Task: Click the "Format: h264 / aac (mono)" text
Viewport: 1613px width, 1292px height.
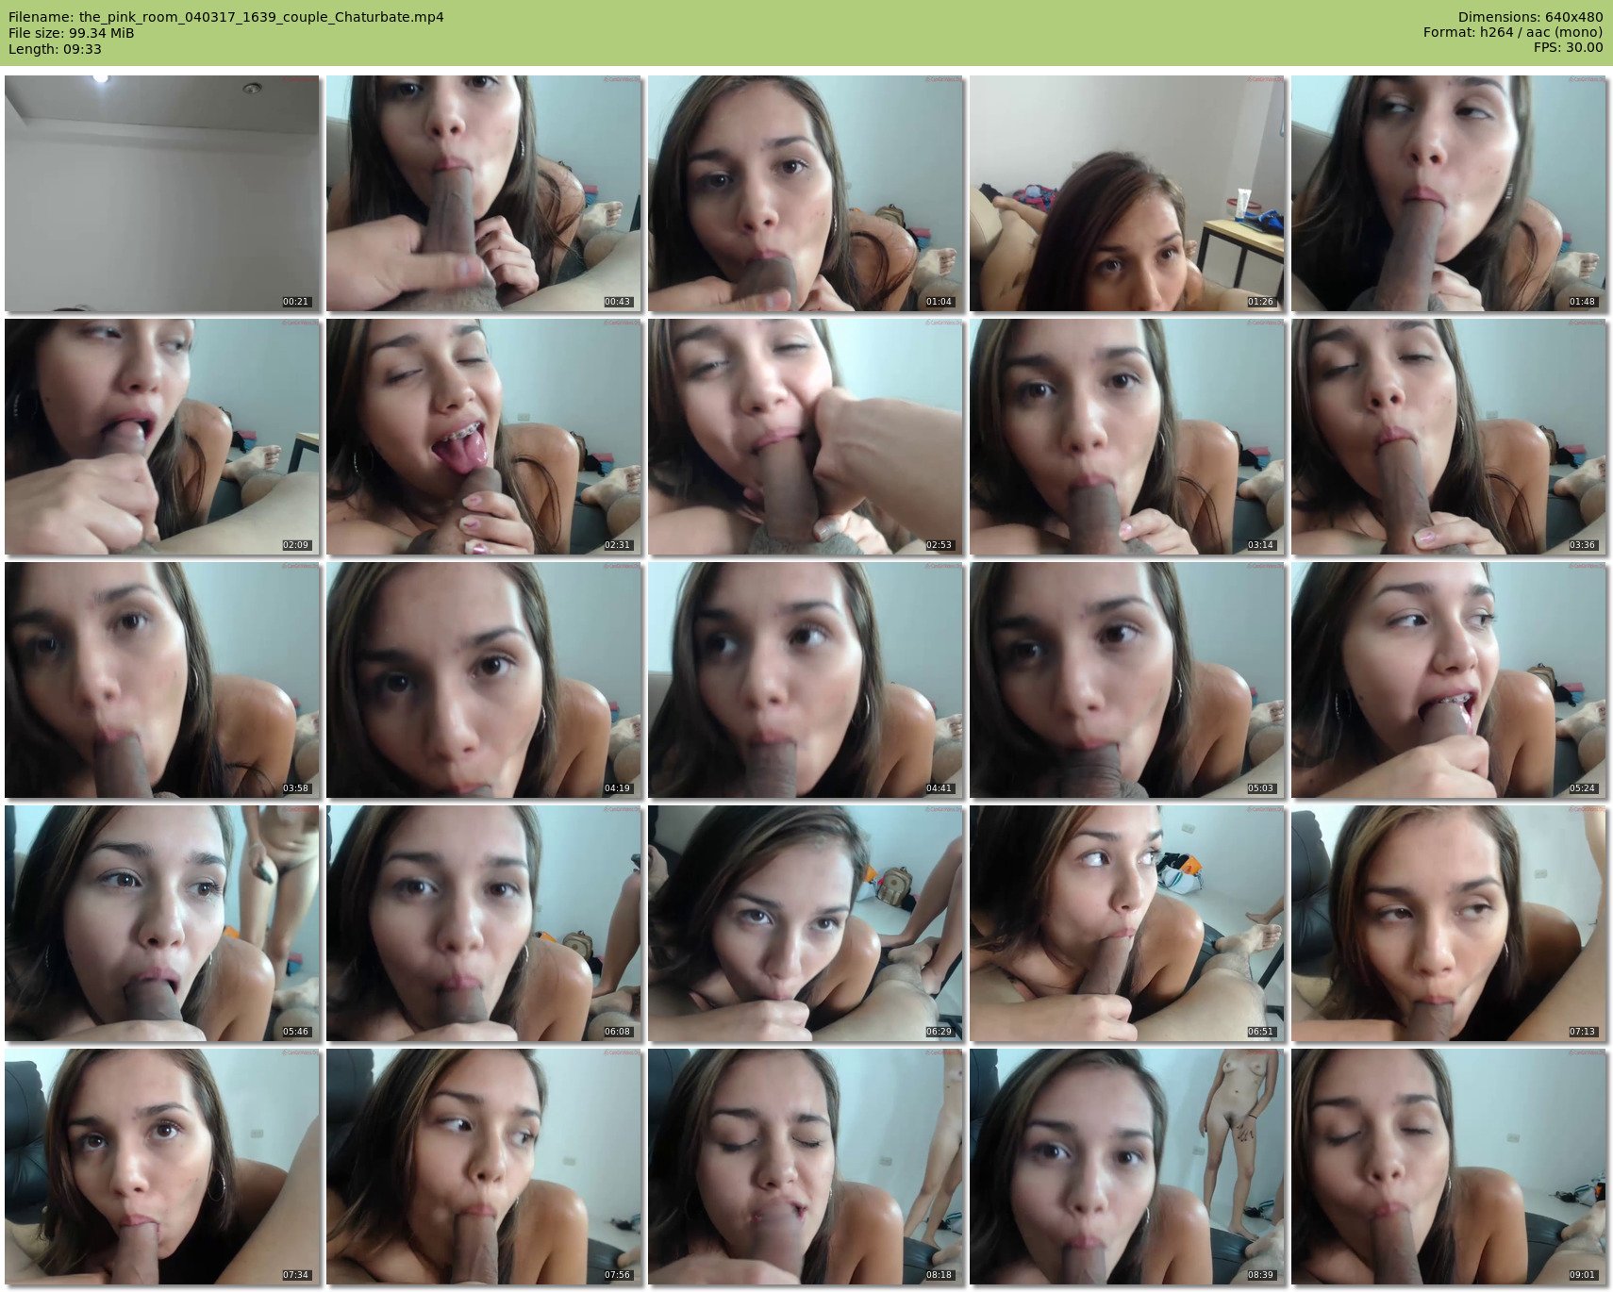Action: click(x=1513, y=33)
